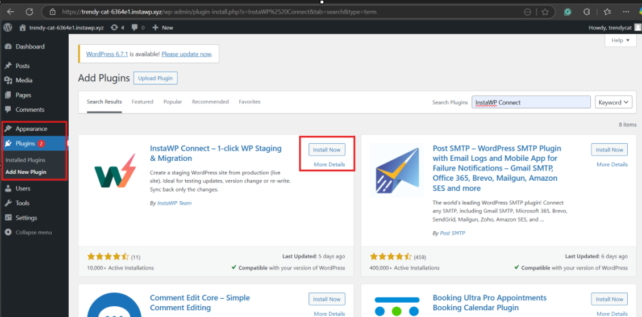Switch to the Popular tab
642x317 pixels.
(x=173, y=102)
